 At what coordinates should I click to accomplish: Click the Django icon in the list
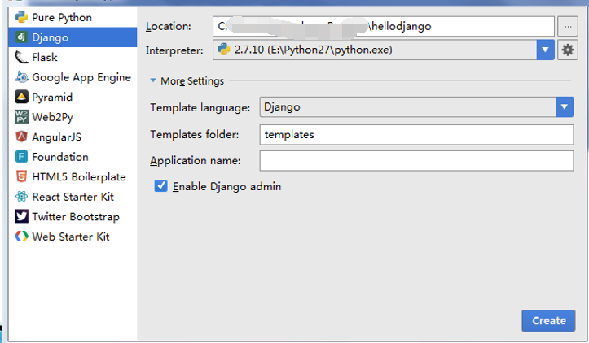click(21, 37)
